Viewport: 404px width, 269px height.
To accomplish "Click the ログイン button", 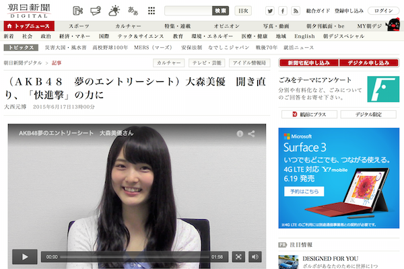I will click(383, 11).
